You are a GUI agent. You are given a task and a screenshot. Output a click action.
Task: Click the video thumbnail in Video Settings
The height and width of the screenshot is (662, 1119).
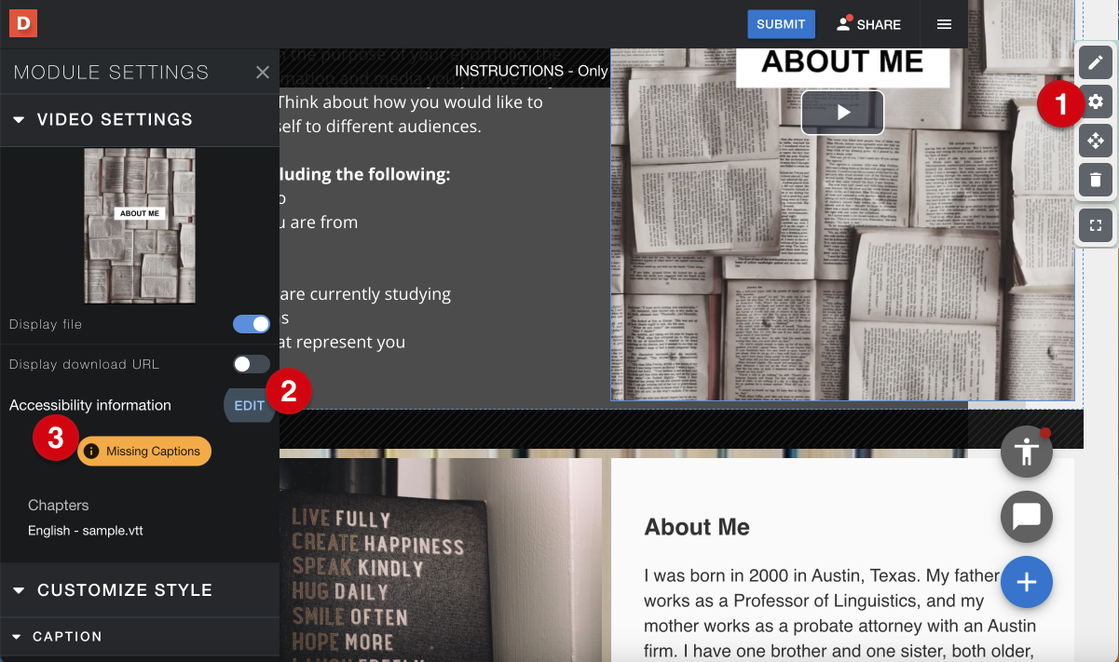pyautogui.click(x=140, y=226)
